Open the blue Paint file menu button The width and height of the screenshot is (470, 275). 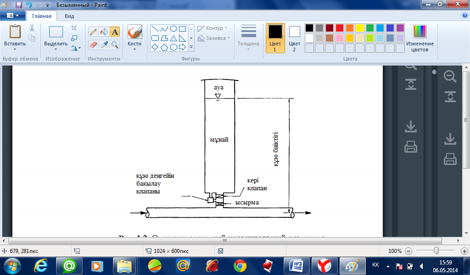pos(12,16)
